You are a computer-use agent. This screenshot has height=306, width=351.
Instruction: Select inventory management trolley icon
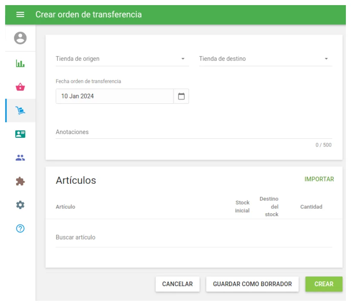[20, 110]
